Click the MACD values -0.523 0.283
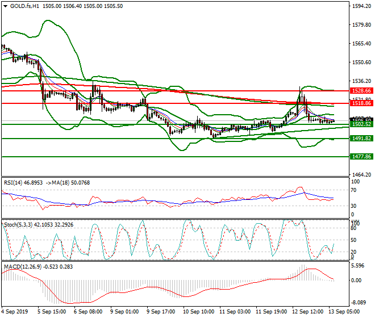This screenshot has width=375, height=318. tap(58, 267)
